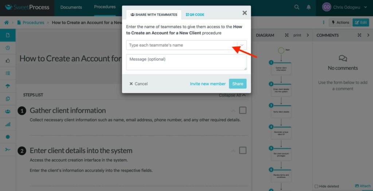Click the optional Message text area
373x191 pixels.
point(186,62)
